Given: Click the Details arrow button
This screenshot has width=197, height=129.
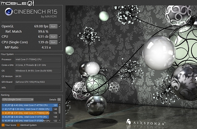Looking at the screenshot, I should 59,100.
